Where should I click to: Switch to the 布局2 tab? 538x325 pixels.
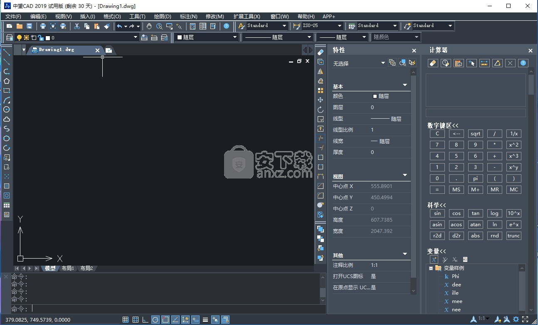point(86,269)
